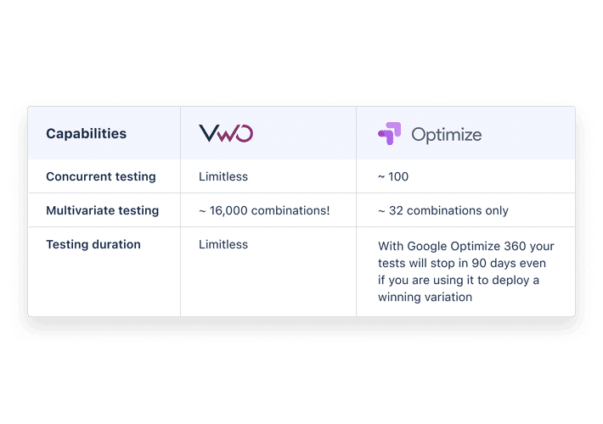
Task: Select the Optimize brand name text
Action: (446, 135)
